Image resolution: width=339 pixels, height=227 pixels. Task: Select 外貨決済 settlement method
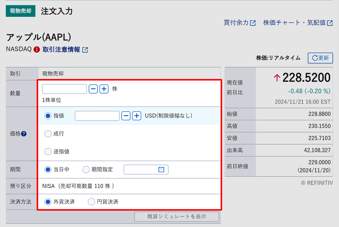(48, 202)
